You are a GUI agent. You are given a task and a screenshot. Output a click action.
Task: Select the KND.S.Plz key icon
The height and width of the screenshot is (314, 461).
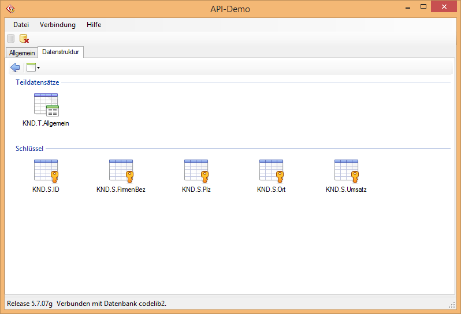[x=196, y=171]
